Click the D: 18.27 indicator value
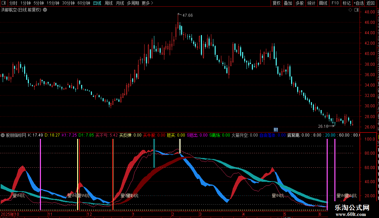Screen dimensions: 379x218 pyautogui.click(x=52, y=135)
